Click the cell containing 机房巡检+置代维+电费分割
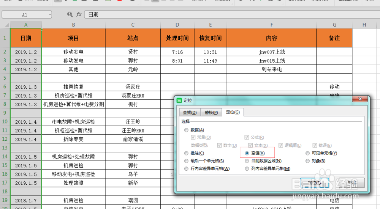380x209 pixels. pos(73,104)
